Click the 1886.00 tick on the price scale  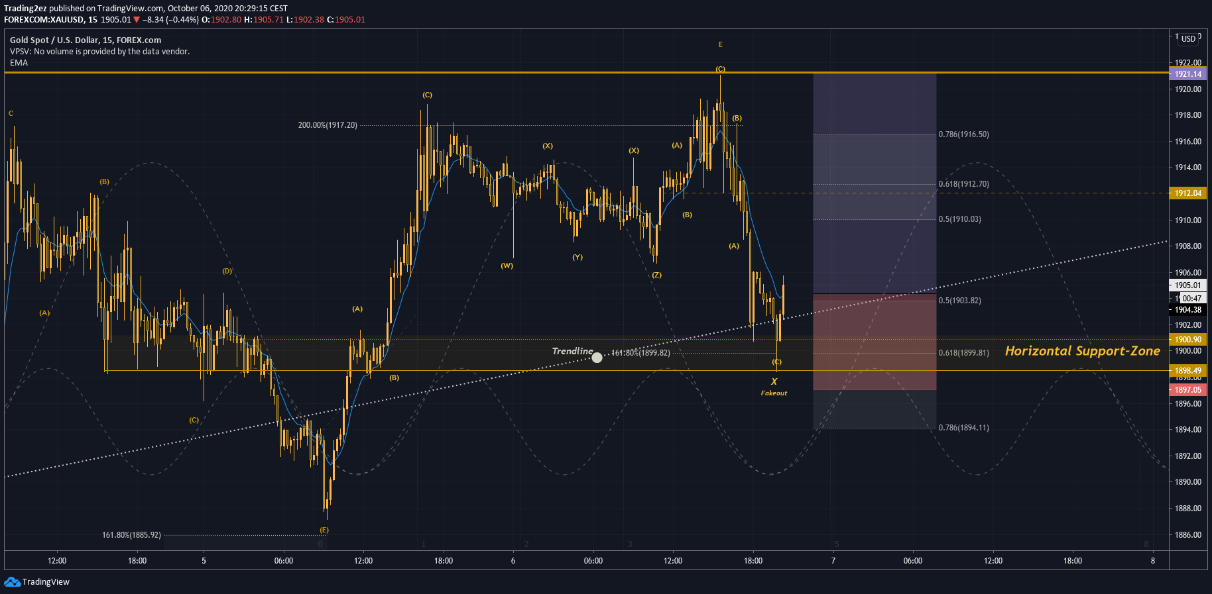pos(1188,535)
